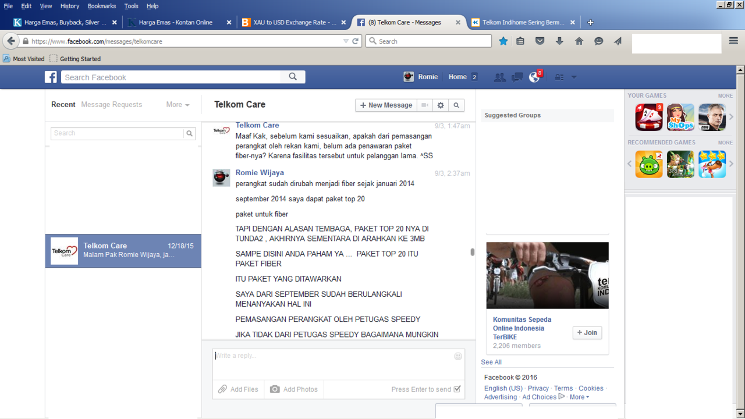Screen dimensions: 745x419
Task: Open My Shops game icon
Action: (x=680, y=118)
